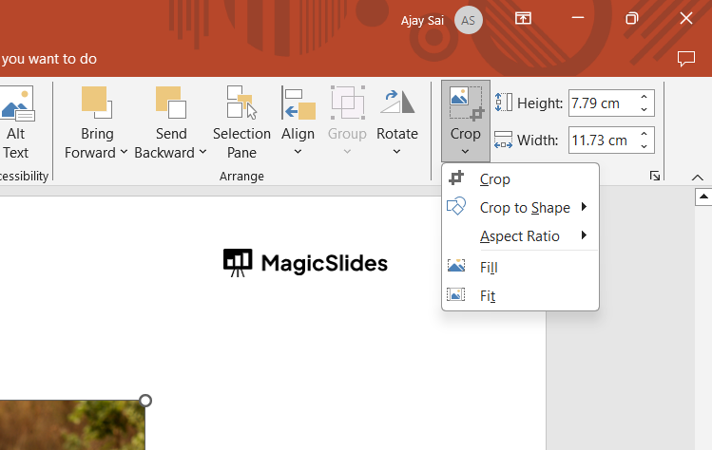Select Fill in the crop menu
This screenshot has height=450, width=712.
pyautogui.click(x=489, y=268)
